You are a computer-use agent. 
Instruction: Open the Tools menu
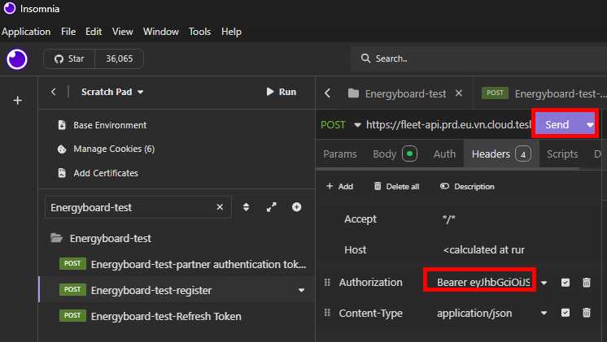199,32
